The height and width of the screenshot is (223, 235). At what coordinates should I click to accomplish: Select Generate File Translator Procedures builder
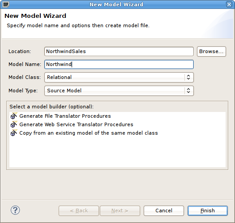65,116
